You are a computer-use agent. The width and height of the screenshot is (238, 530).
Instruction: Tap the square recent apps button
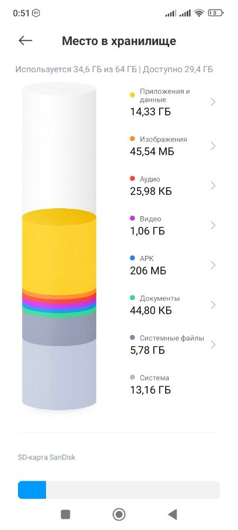coord(66,515)
